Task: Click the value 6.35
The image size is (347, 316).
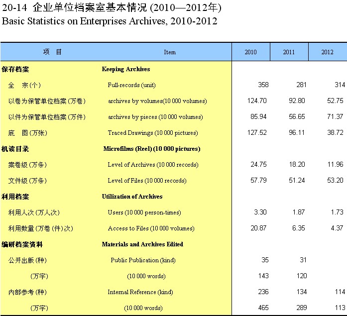Action: point(299,228)
